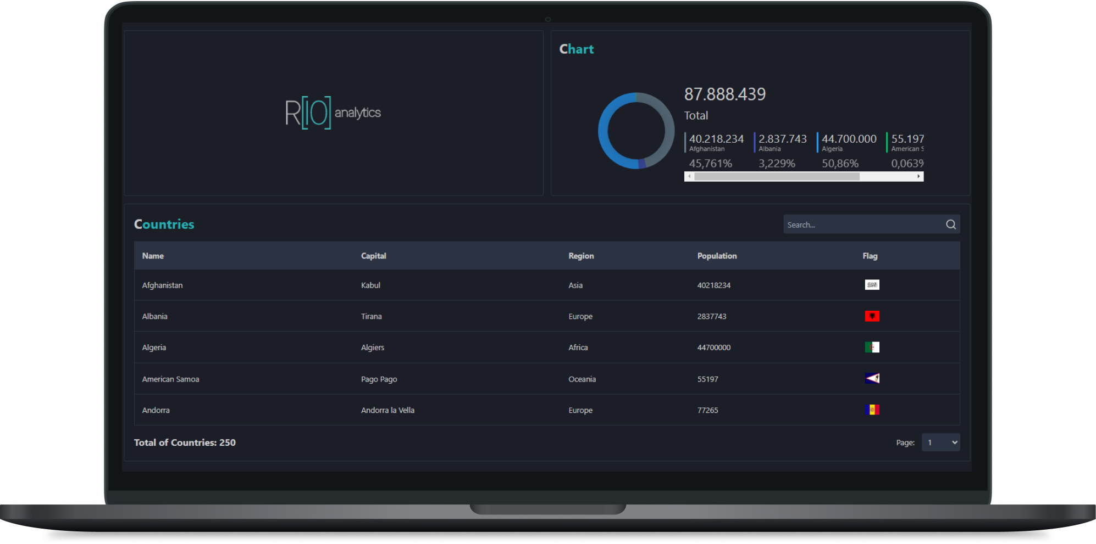Viewport: 1096px width, 544px height.
Task: Select the Albania name cell
Action: [x=154, y=317]
